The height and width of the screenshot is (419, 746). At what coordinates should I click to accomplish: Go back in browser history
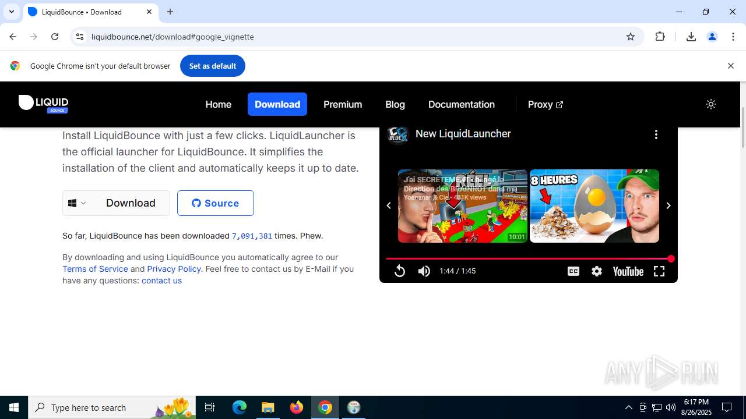13,37
